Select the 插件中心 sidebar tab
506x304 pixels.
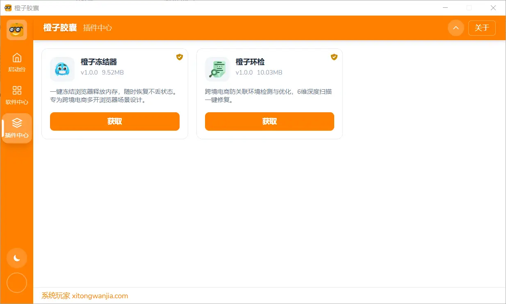(x=17, y=128)
